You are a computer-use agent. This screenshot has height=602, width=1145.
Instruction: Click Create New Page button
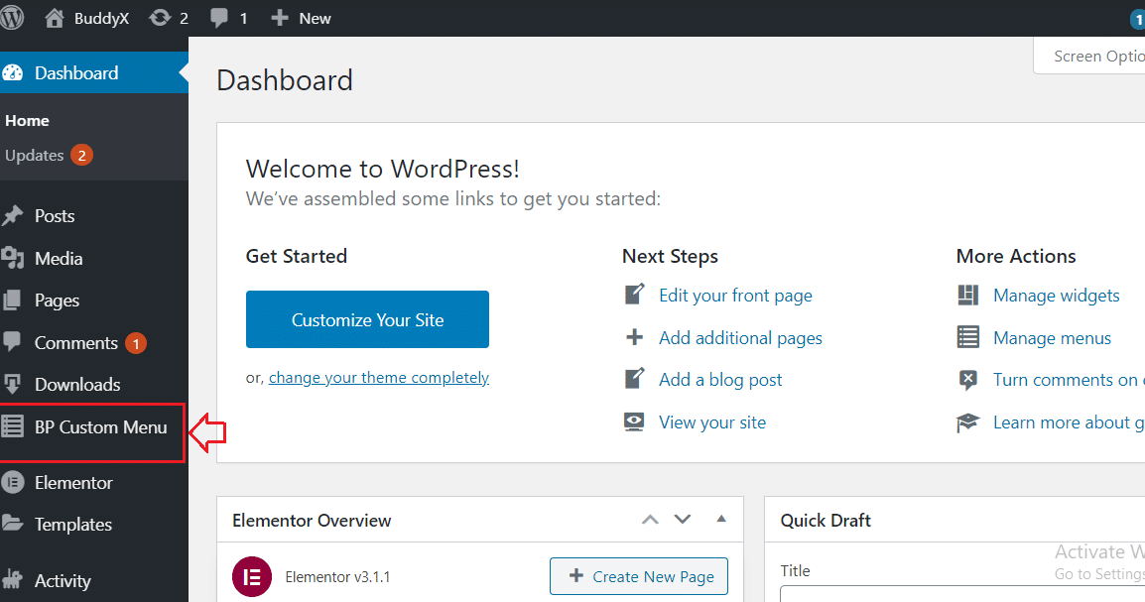coord(639,576)
